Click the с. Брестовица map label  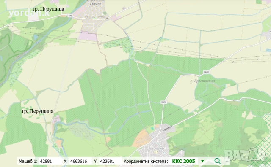tap(202, 81)
